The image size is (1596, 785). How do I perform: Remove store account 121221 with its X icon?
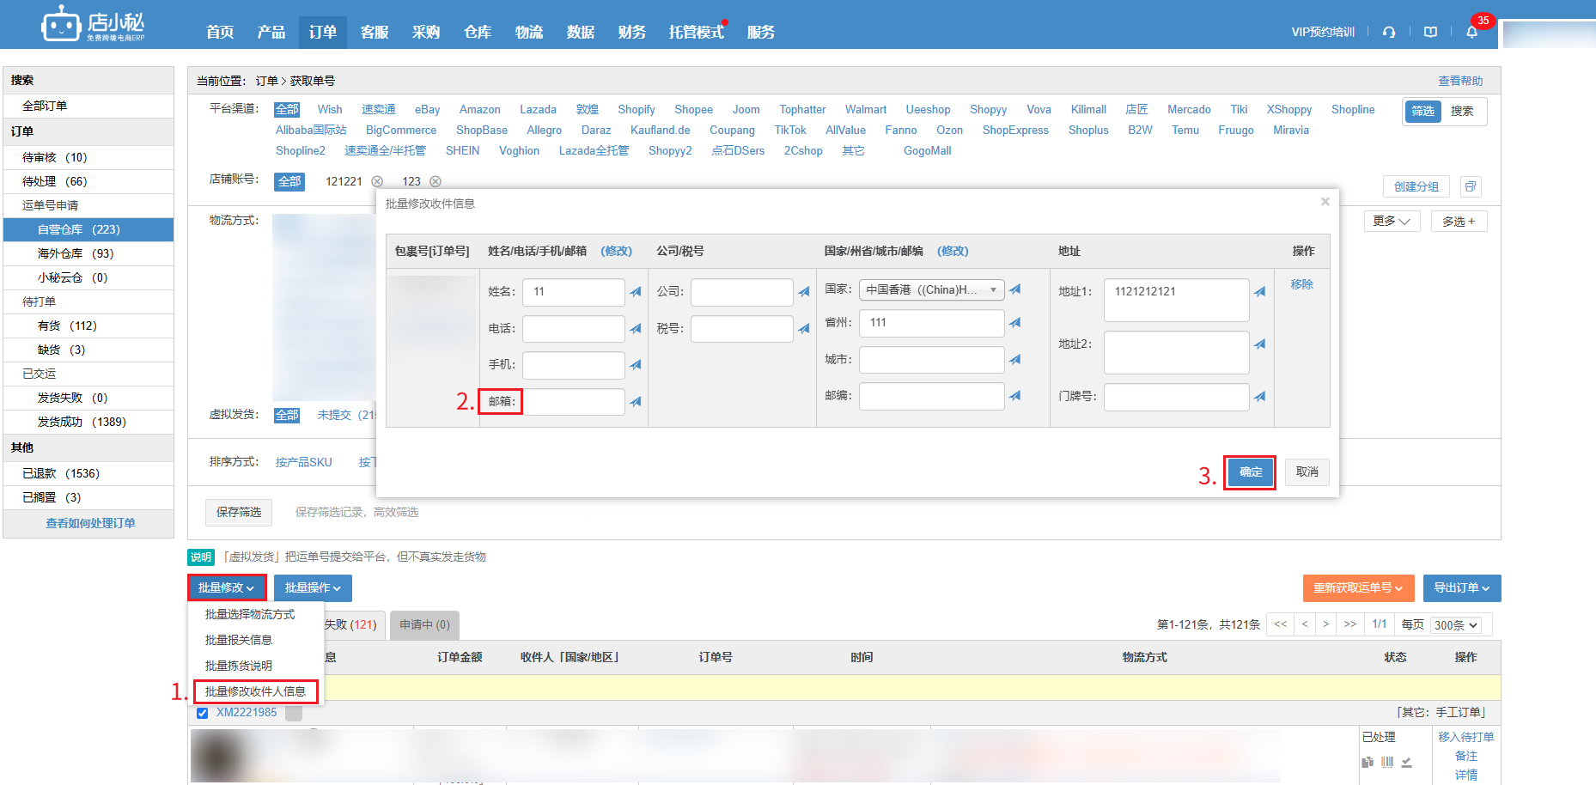tap(377, 181)
